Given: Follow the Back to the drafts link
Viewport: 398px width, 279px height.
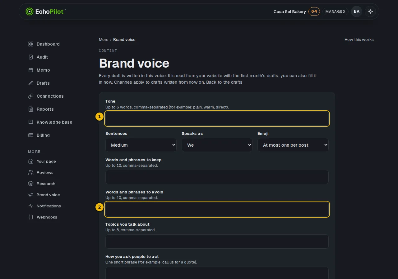Looking at the screenshot, I should click(224, 82).
